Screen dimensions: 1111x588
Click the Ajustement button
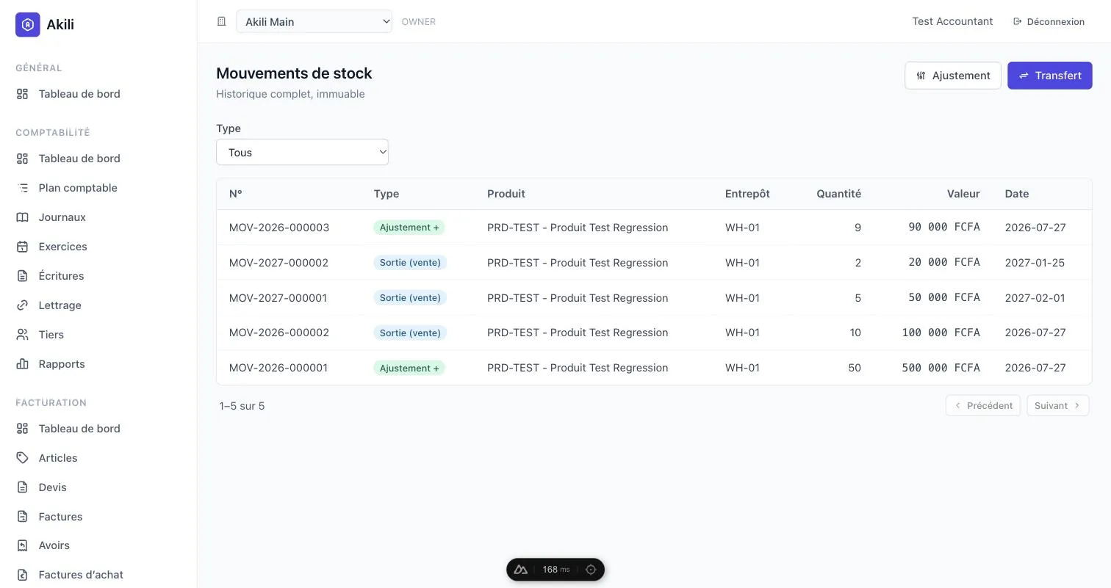[953, 76]
